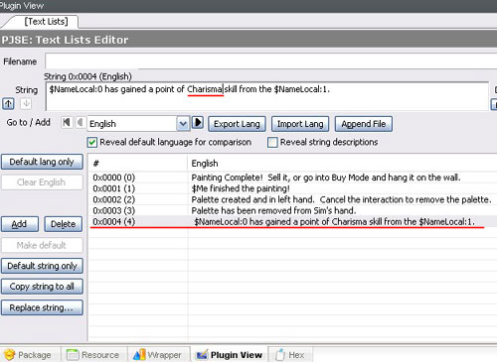
Task: Click the English column header
Action: tap(343, 164)
